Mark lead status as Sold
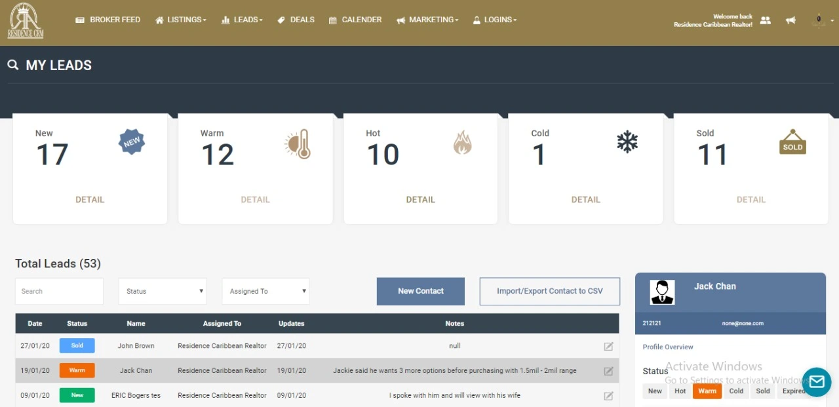This screenshot has height=407, width=839. click(762, 391)
